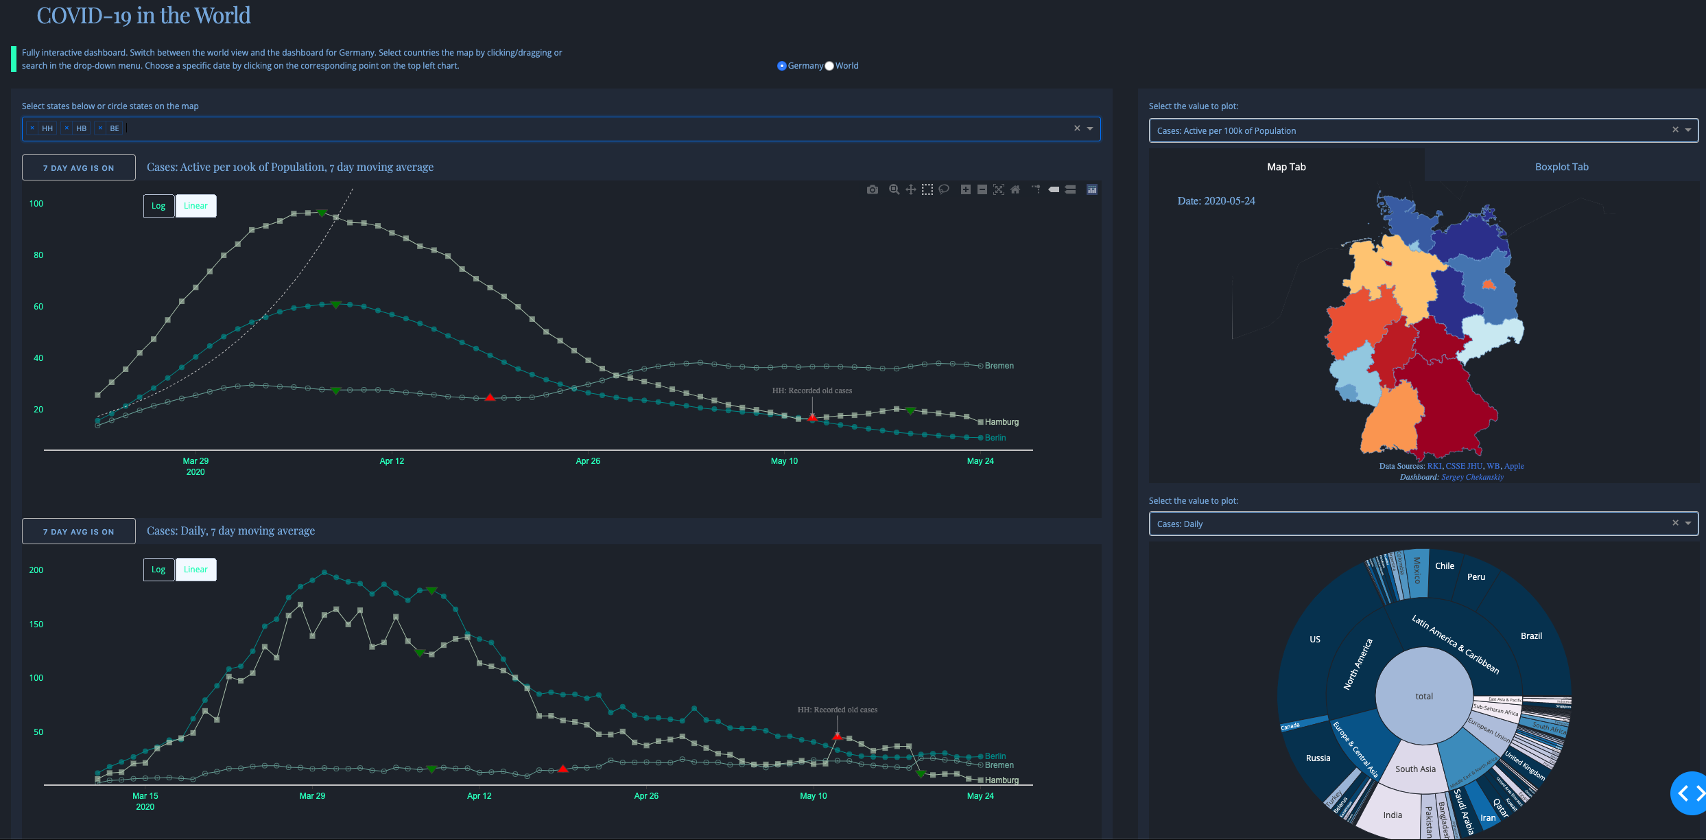Click the zoom in plus icon
Screen dimensions: 1706x840
pos(965,189)
